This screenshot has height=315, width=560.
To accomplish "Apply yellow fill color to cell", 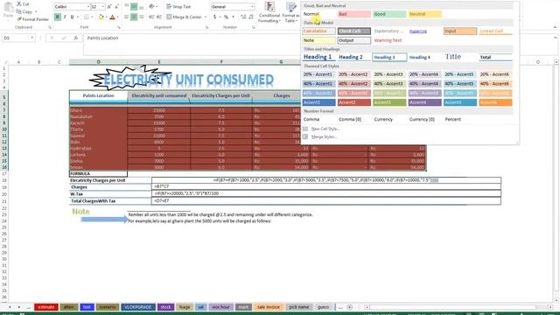I will click(101, 17).
